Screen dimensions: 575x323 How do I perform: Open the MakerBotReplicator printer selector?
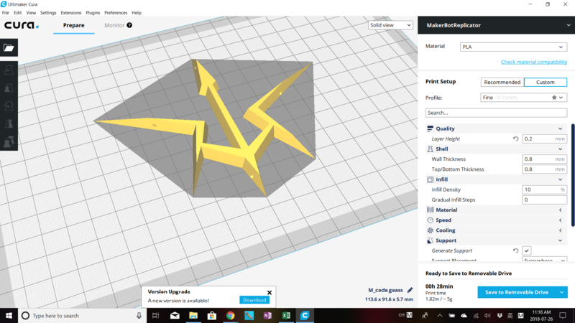[496, 25]
